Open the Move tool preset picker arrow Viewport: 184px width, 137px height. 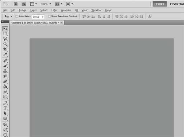[11, 17]
